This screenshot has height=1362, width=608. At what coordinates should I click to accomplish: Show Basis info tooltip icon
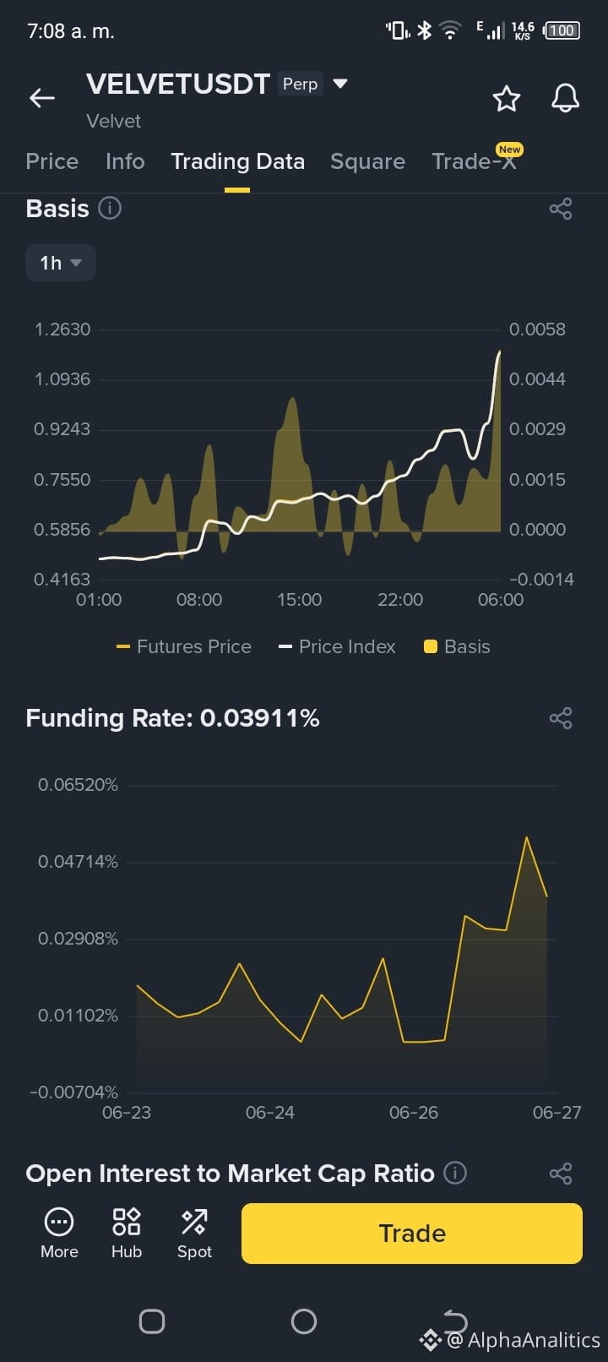click(x=110, y=208)
